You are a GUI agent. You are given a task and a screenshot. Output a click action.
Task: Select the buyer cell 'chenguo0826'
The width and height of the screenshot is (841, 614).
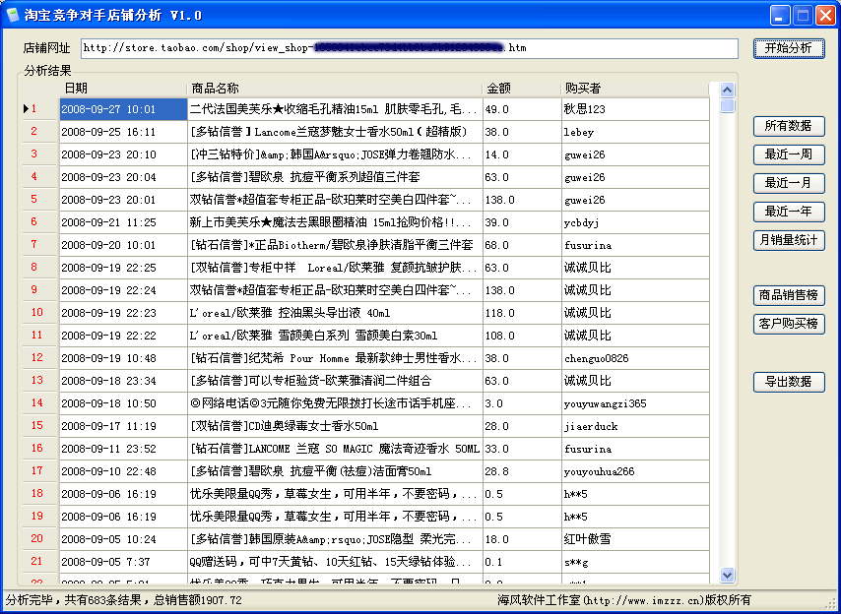click(x=634, y=358)
